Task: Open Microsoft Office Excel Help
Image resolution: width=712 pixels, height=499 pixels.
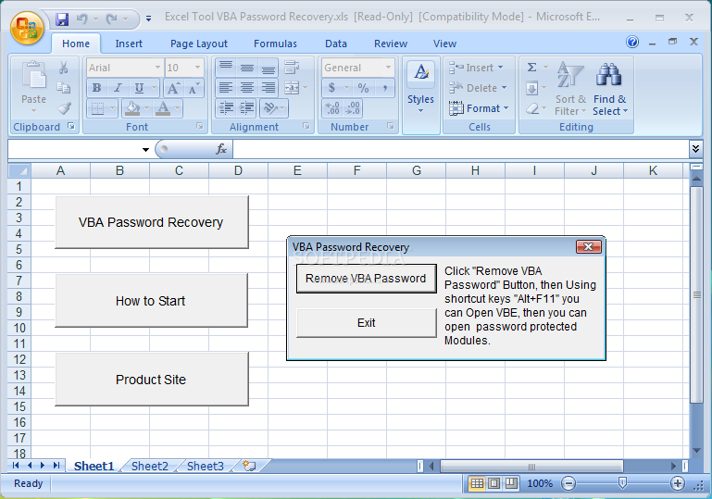Action: (x=632, y=43)
